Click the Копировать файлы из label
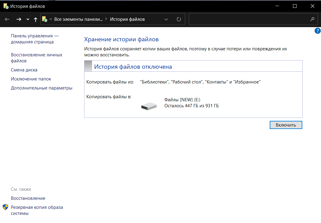Screen dimensions: 321x223 pos(110,82)
